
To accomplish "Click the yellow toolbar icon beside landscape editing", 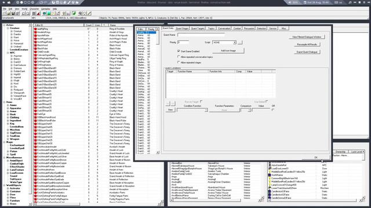I will (x=53, y=13).
